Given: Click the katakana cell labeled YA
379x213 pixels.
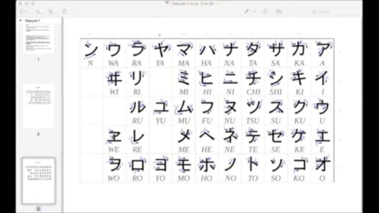Looking at the screenshot, I should (160, 53).
